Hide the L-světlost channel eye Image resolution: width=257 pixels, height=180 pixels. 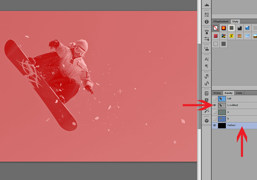pos(215,105)
